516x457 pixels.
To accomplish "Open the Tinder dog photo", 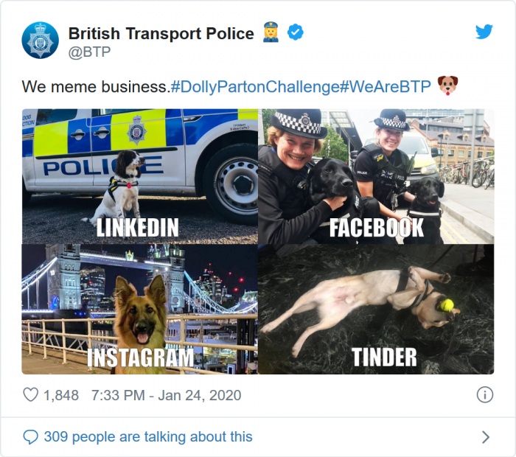I will coord(376,309).
